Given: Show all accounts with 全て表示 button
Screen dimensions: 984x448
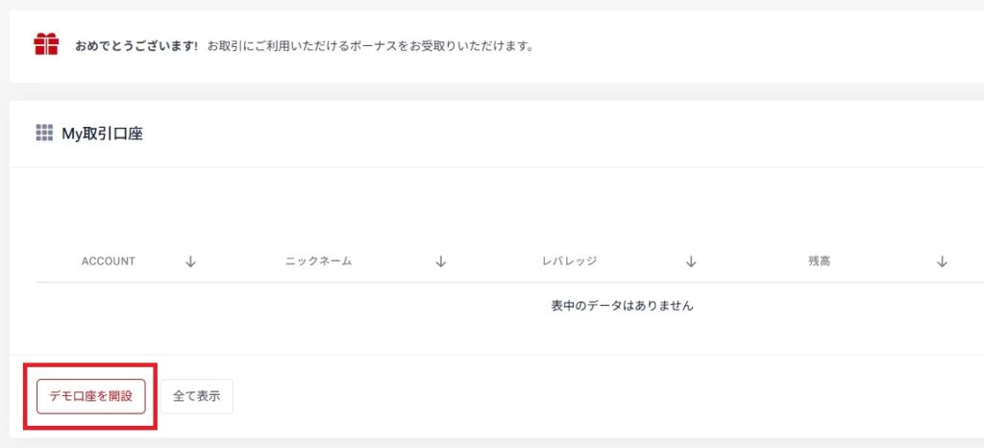Looking at the screenshot, I should point(197,396).
